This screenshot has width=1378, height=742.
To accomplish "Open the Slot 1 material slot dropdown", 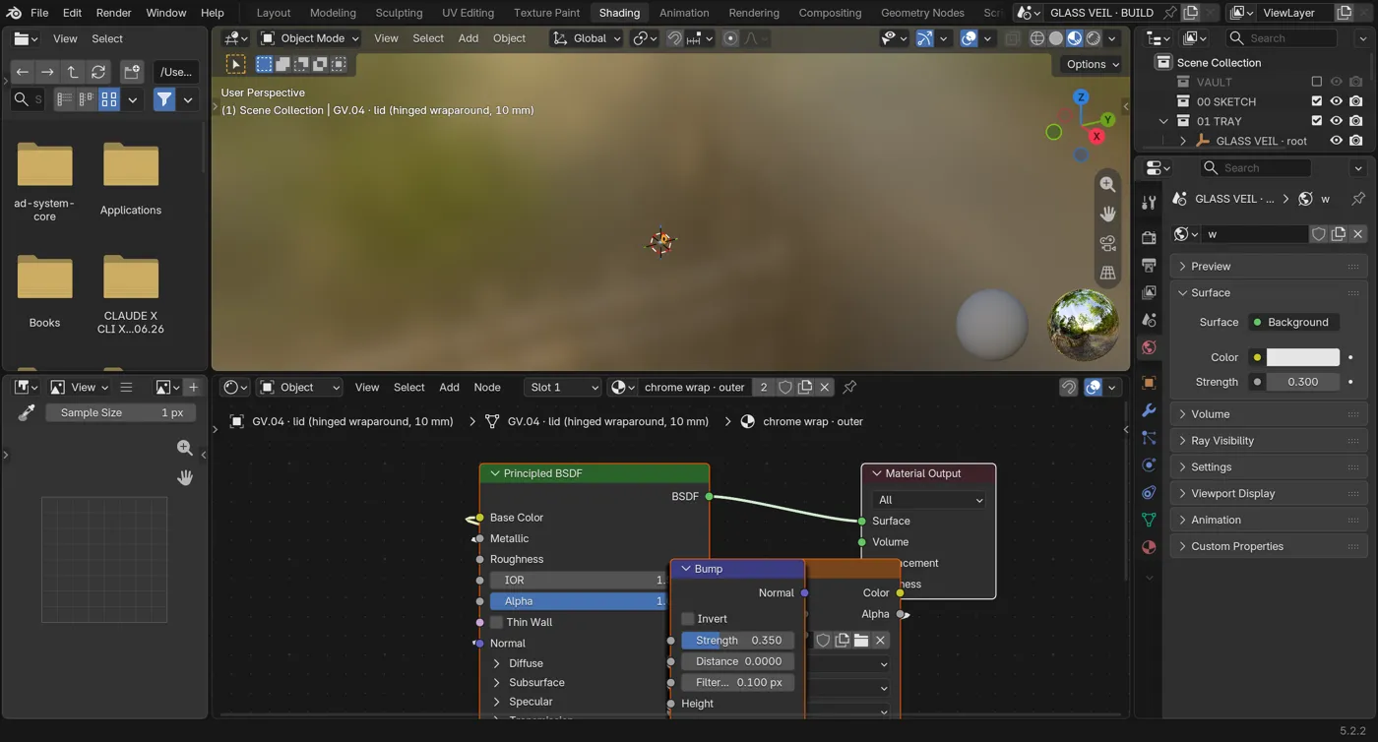I will (x=563, y=387).
